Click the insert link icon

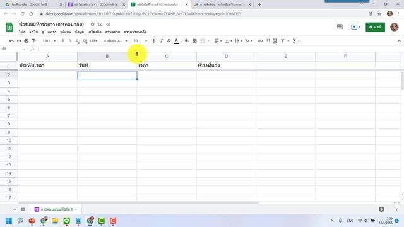(x=260, y=41)
